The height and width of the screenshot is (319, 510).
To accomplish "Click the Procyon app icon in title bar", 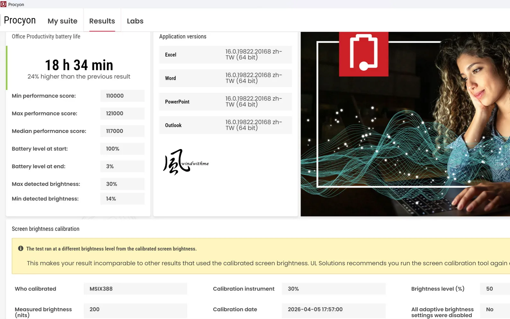I will point(4,4).
